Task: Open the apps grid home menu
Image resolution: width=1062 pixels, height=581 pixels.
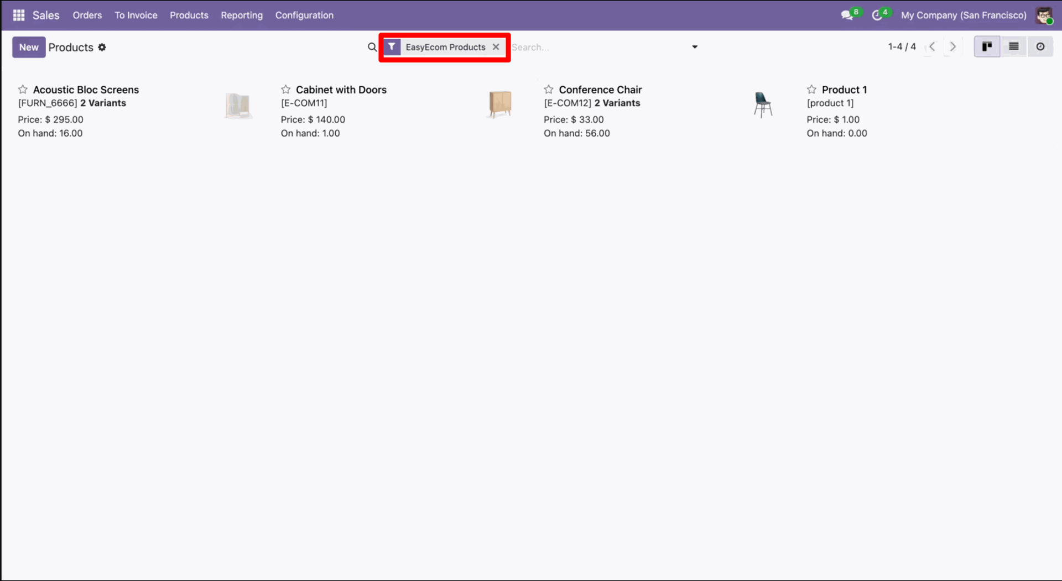Action: [x=19, y=15]
